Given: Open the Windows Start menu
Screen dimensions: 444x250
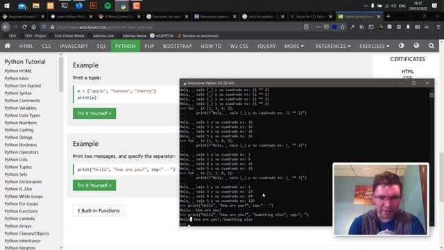Looking at the screenshot, I should (x=7, y=6).
